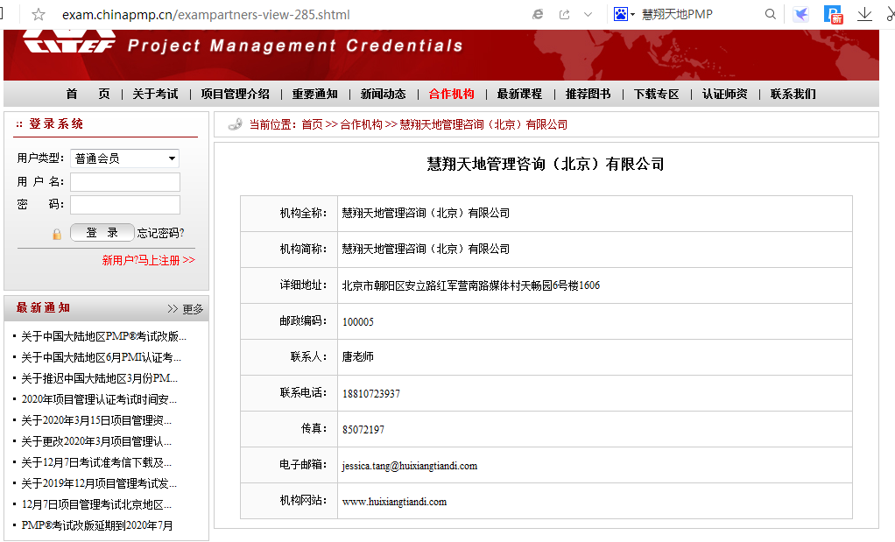Focus the 用户名 input field

[x=124, y=182]
